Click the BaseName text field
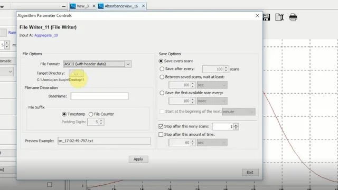Viewport: 338px width, 190px height. tap(100, 96)
